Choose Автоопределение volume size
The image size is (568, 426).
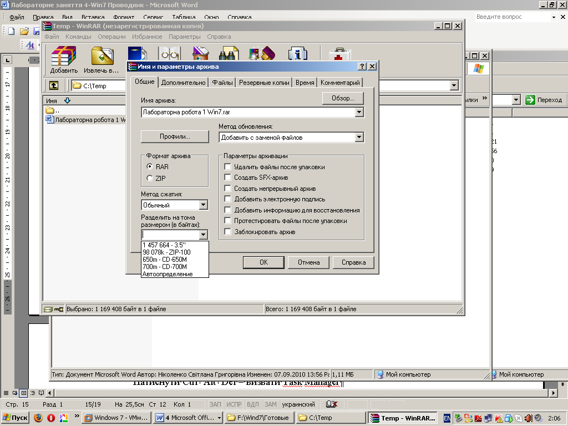click(x=175, y=274)
